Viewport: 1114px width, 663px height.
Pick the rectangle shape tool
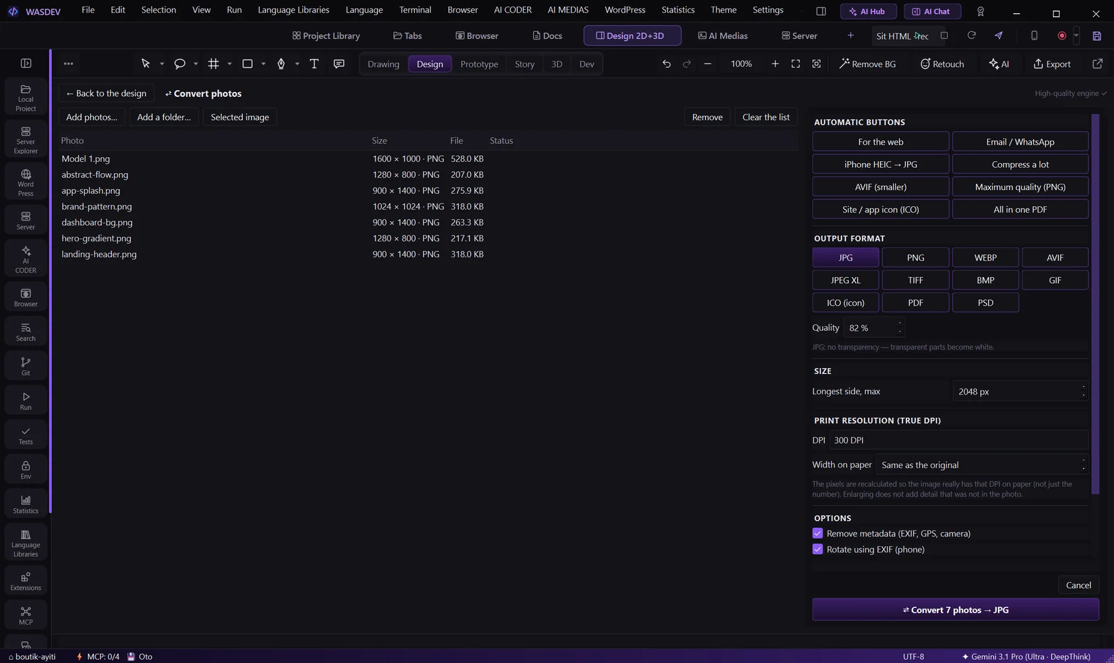pos(247,64)
